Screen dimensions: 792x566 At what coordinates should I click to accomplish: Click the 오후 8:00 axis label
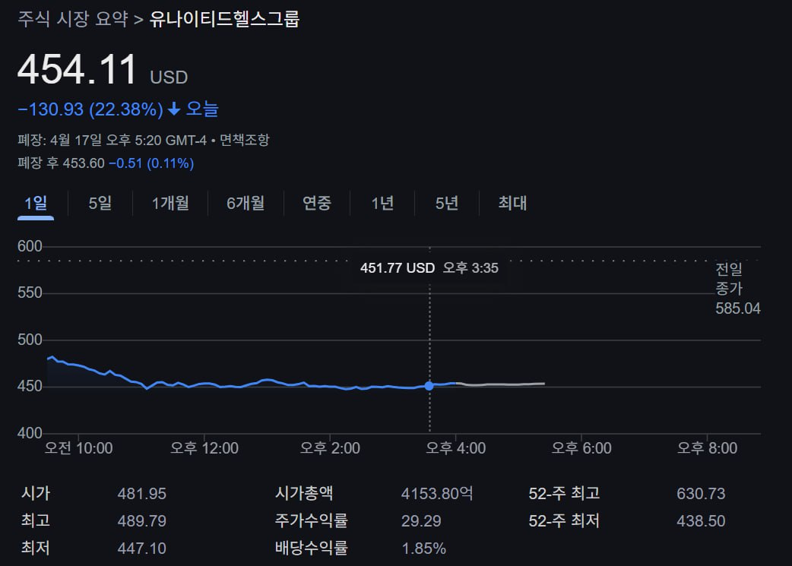click(x=707, y=447)
